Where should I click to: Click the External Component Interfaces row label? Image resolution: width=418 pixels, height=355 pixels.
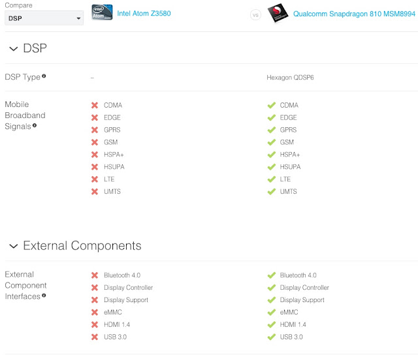coord(25,285)
